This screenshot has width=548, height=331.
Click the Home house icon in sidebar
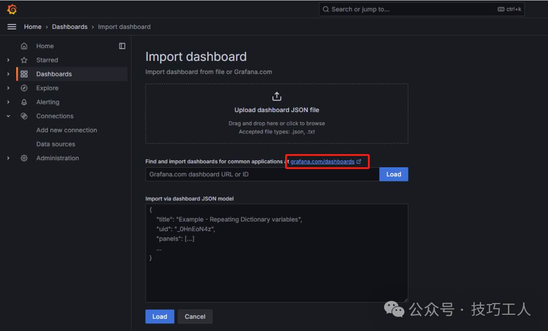pos(24,46)
